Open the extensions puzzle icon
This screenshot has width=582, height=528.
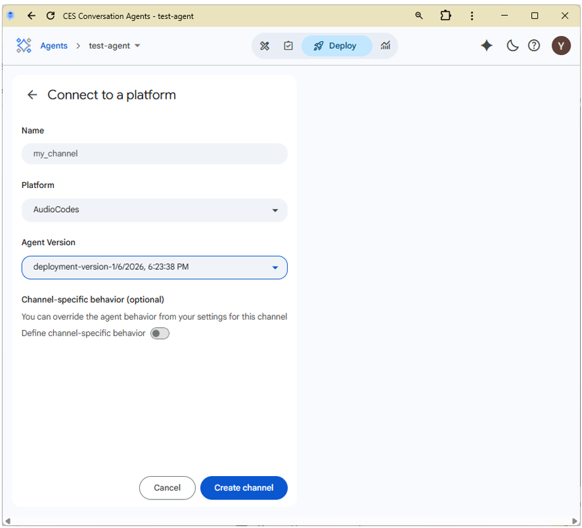click(446, 16)
